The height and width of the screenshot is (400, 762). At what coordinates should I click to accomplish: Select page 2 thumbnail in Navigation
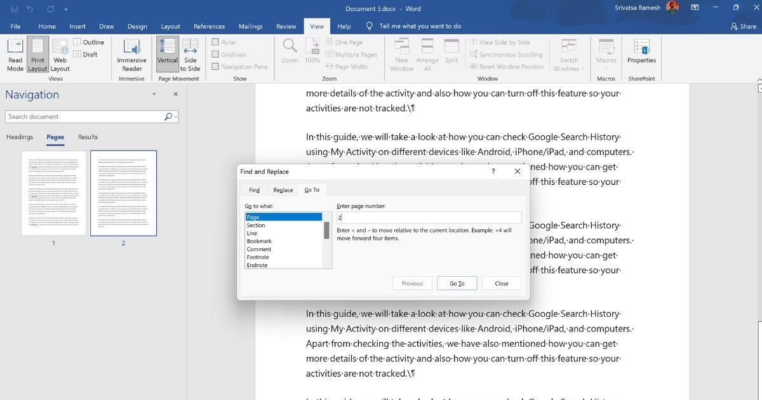pos(124,193)
